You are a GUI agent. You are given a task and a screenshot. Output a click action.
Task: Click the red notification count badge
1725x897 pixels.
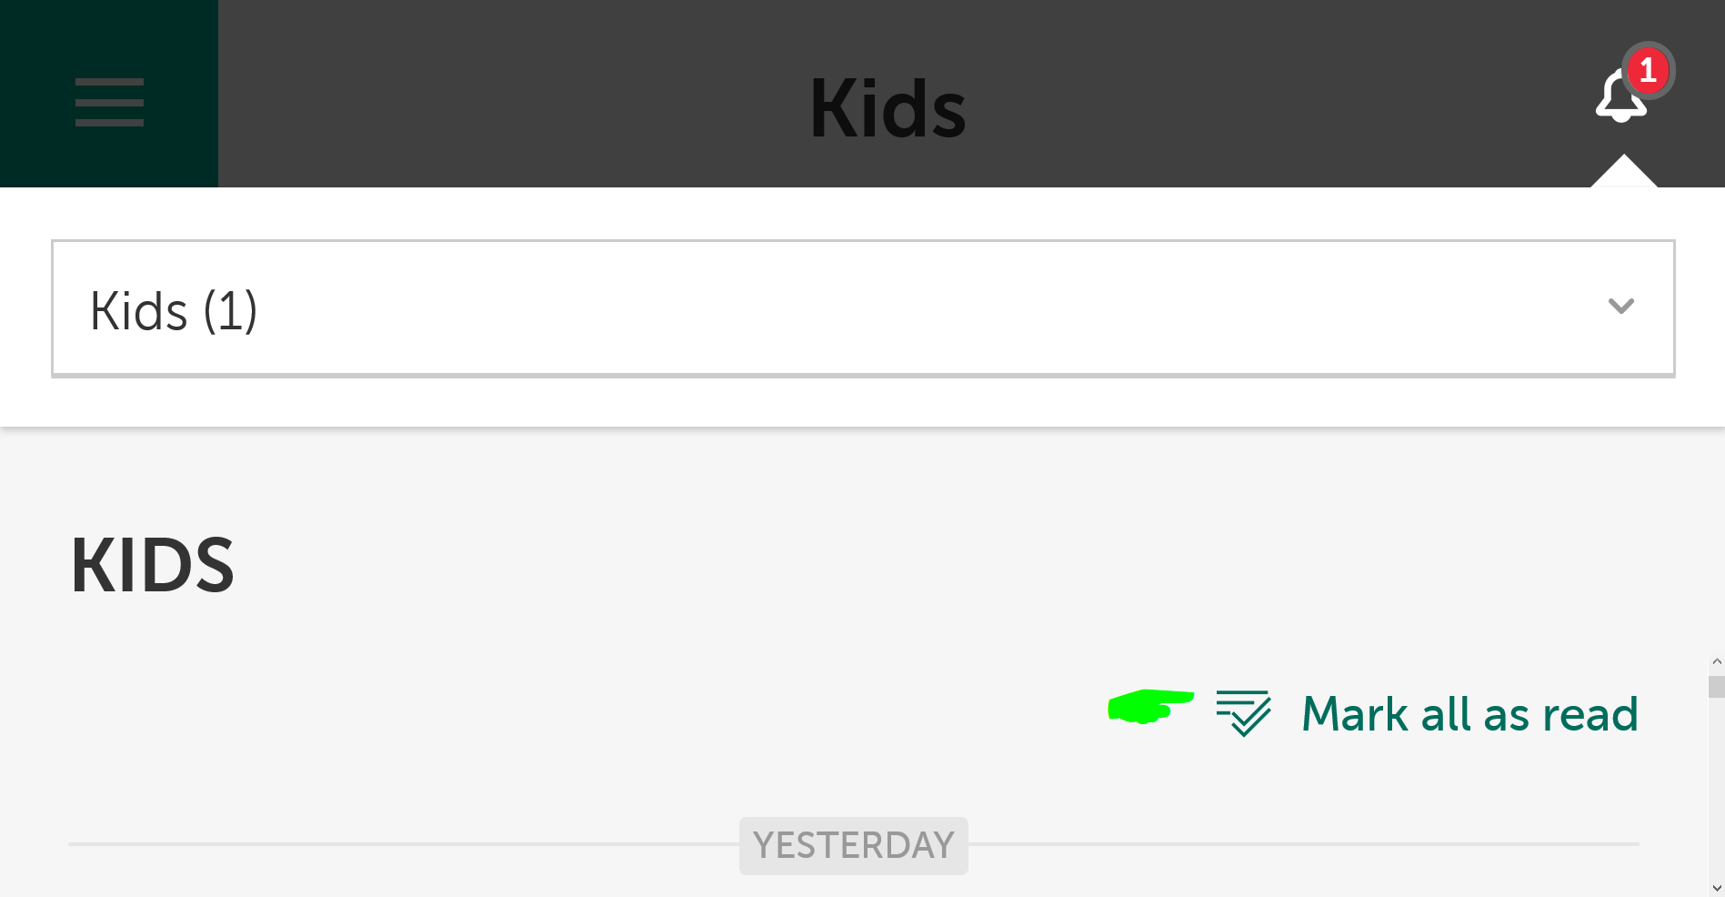point(1648,70)
